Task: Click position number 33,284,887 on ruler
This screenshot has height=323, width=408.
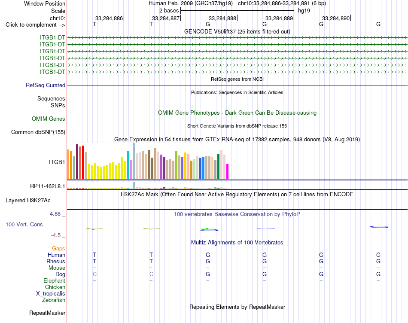Action: 166,18
